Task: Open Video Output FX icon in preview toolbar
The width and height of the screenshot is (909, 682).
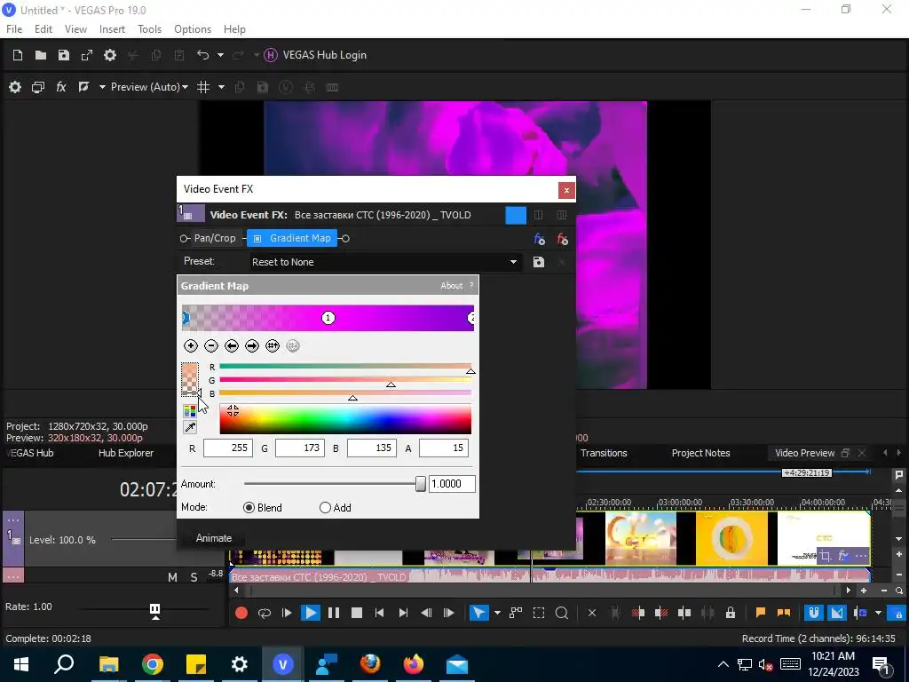Action: tap(61, 87)
